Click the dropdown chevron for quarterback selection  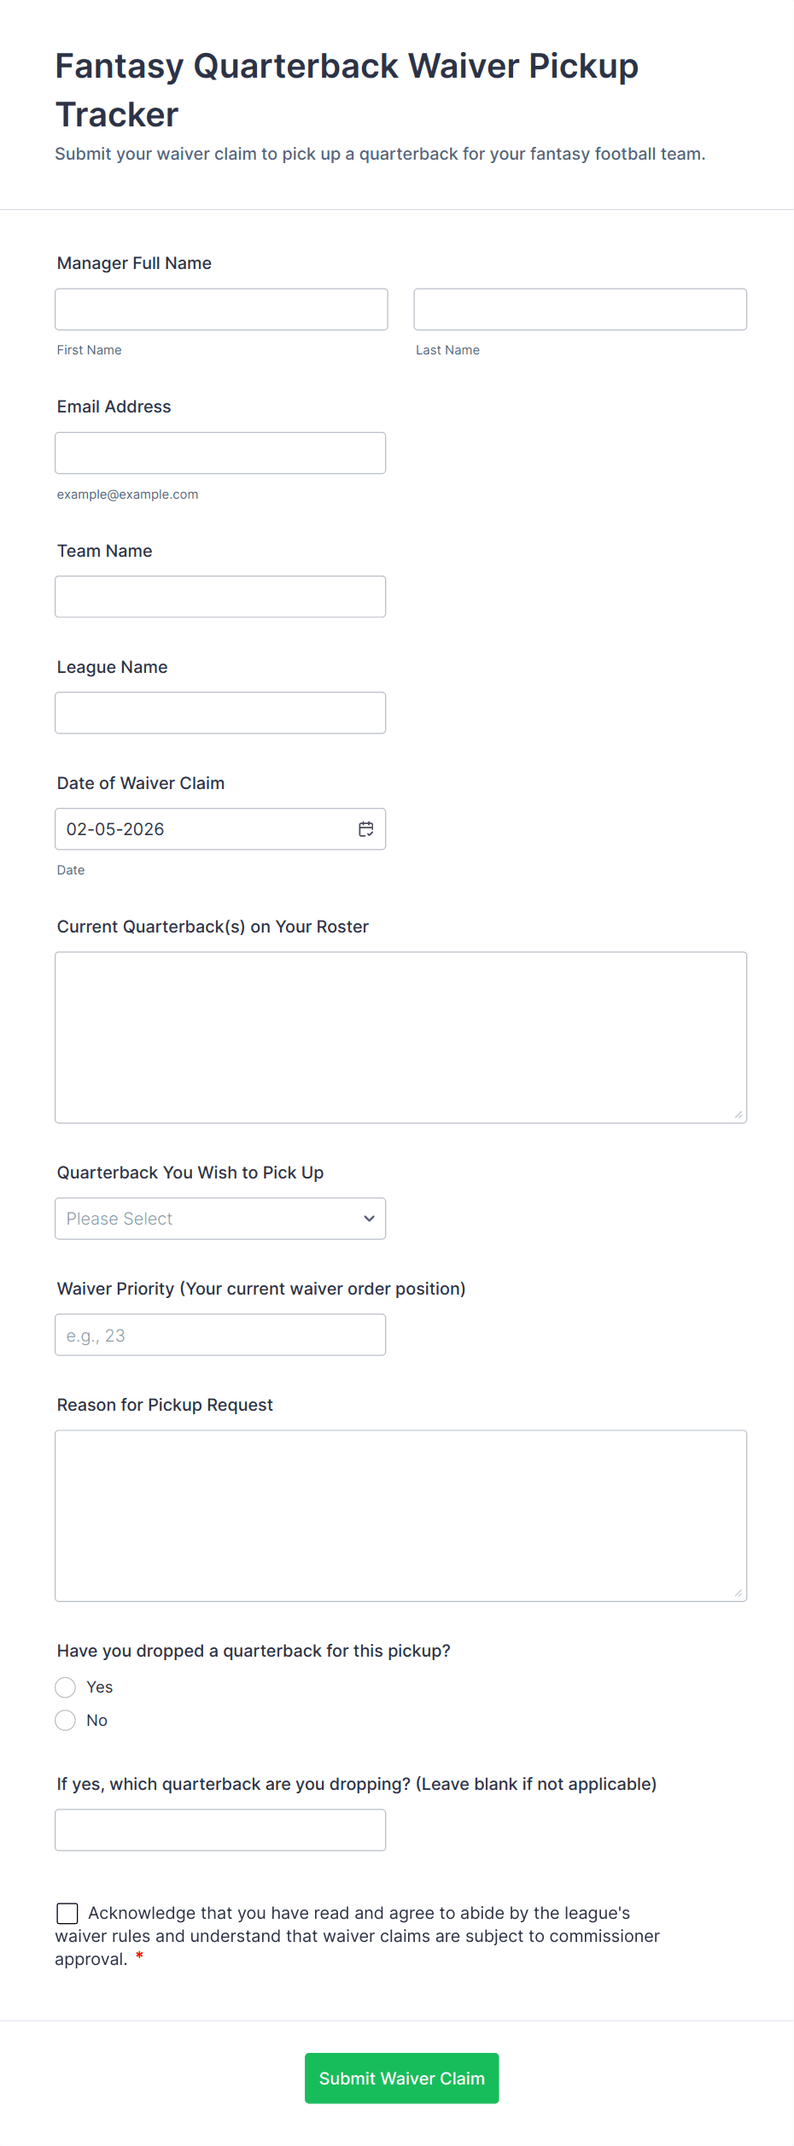369,1219
